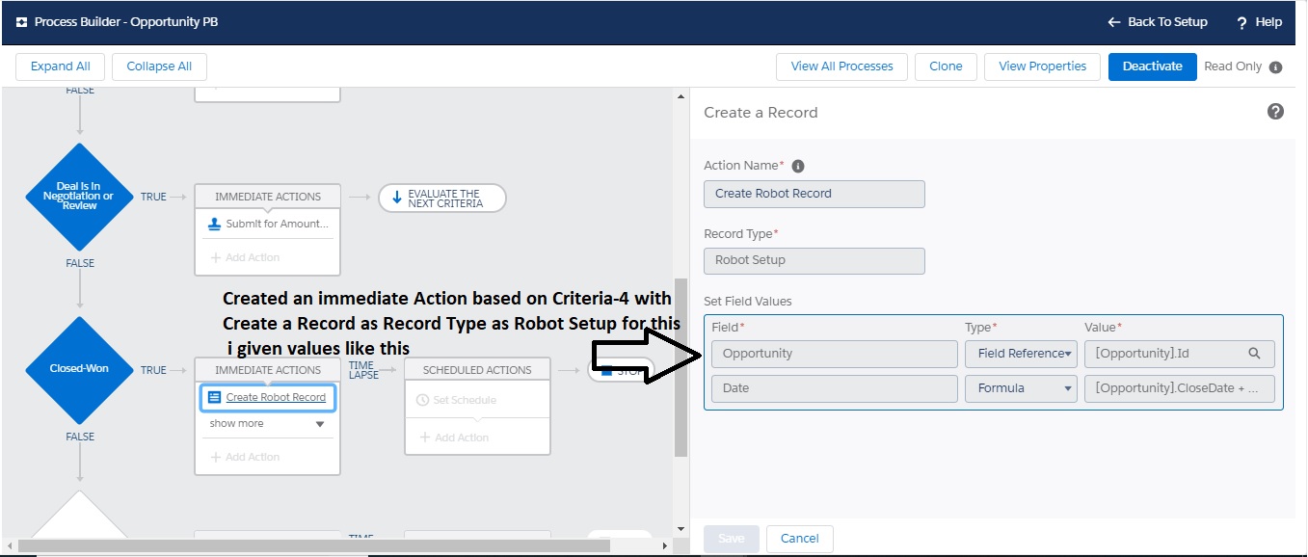Click the Read Only info icon
Viewport: 1308px width, 557px height.
[1275, 67]
